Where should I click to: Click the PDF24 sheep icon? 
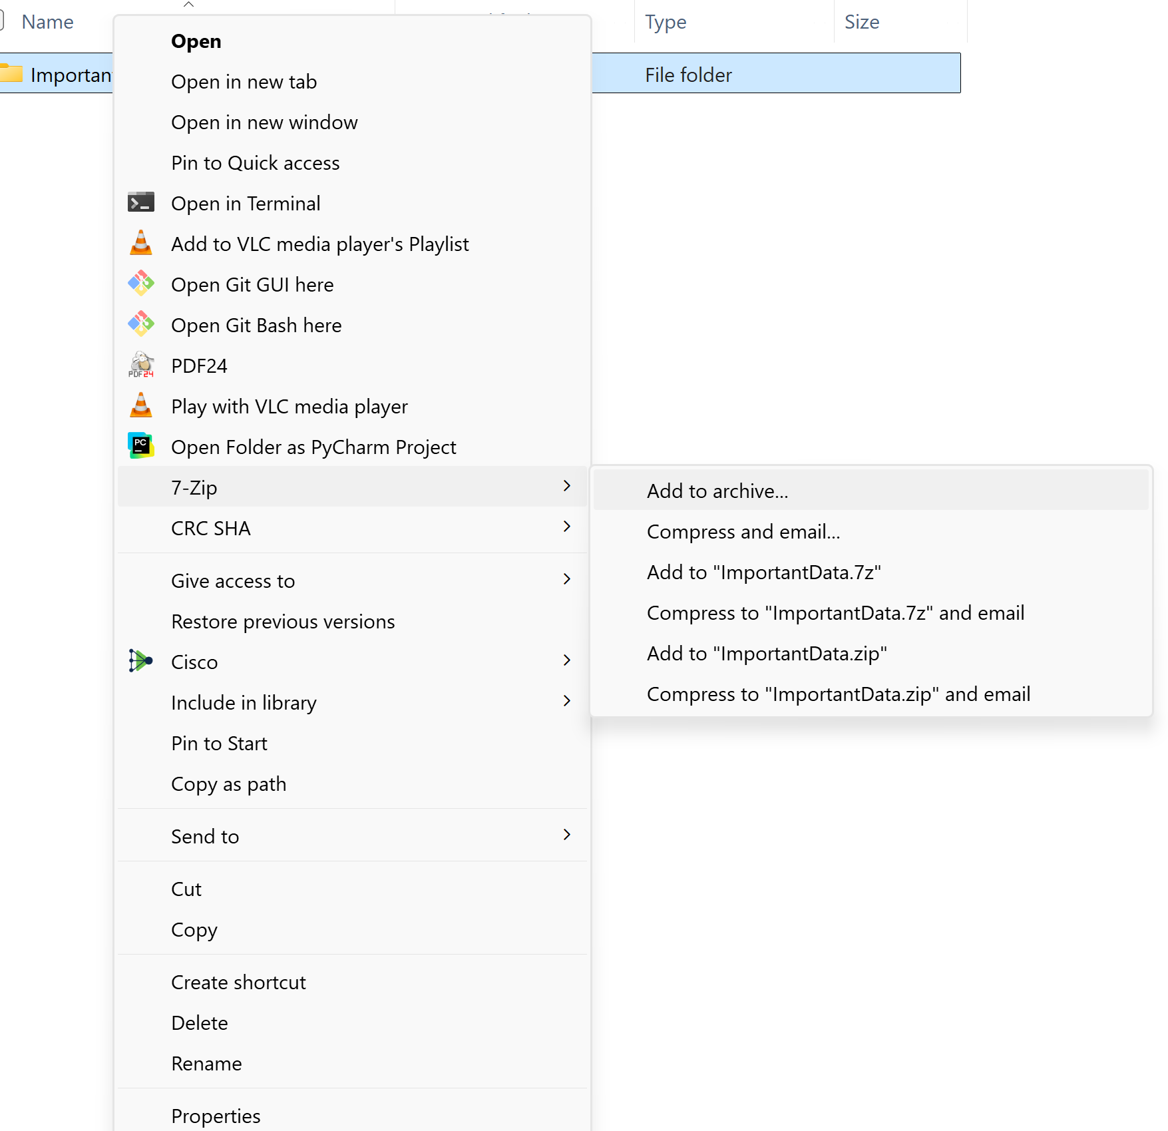click(140, 365)
